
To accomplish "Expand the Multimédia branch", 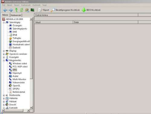I will [x=4, y=95].
